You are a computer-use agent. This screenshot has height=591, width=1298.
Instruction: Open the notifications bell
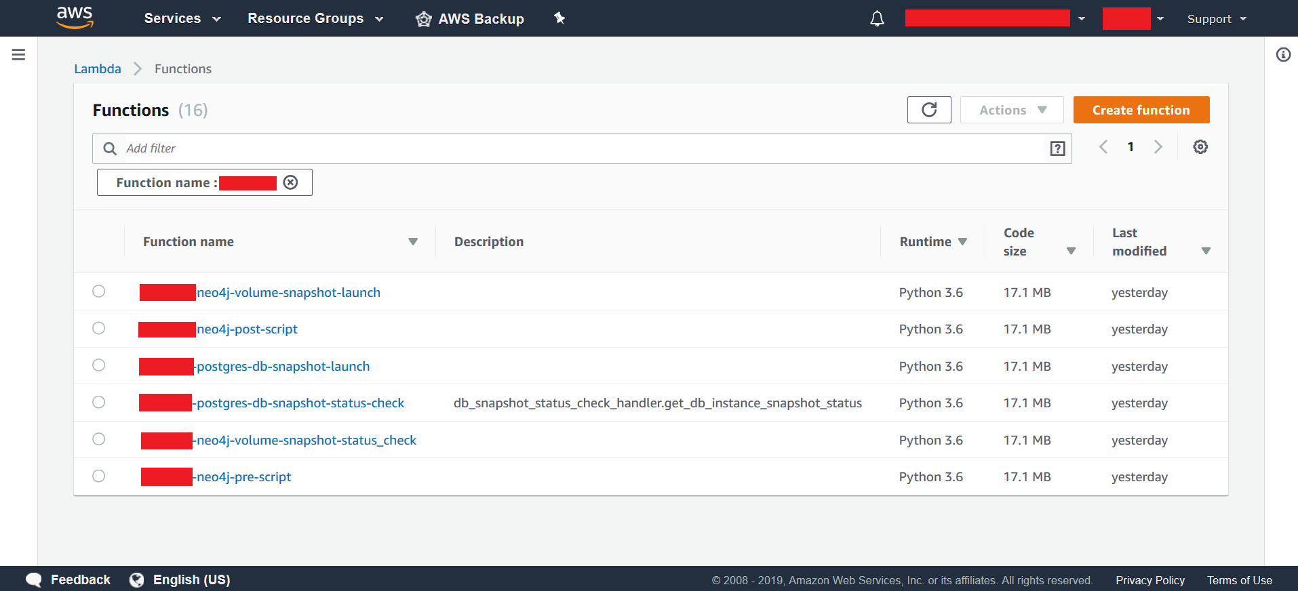[x=877, y=18]
